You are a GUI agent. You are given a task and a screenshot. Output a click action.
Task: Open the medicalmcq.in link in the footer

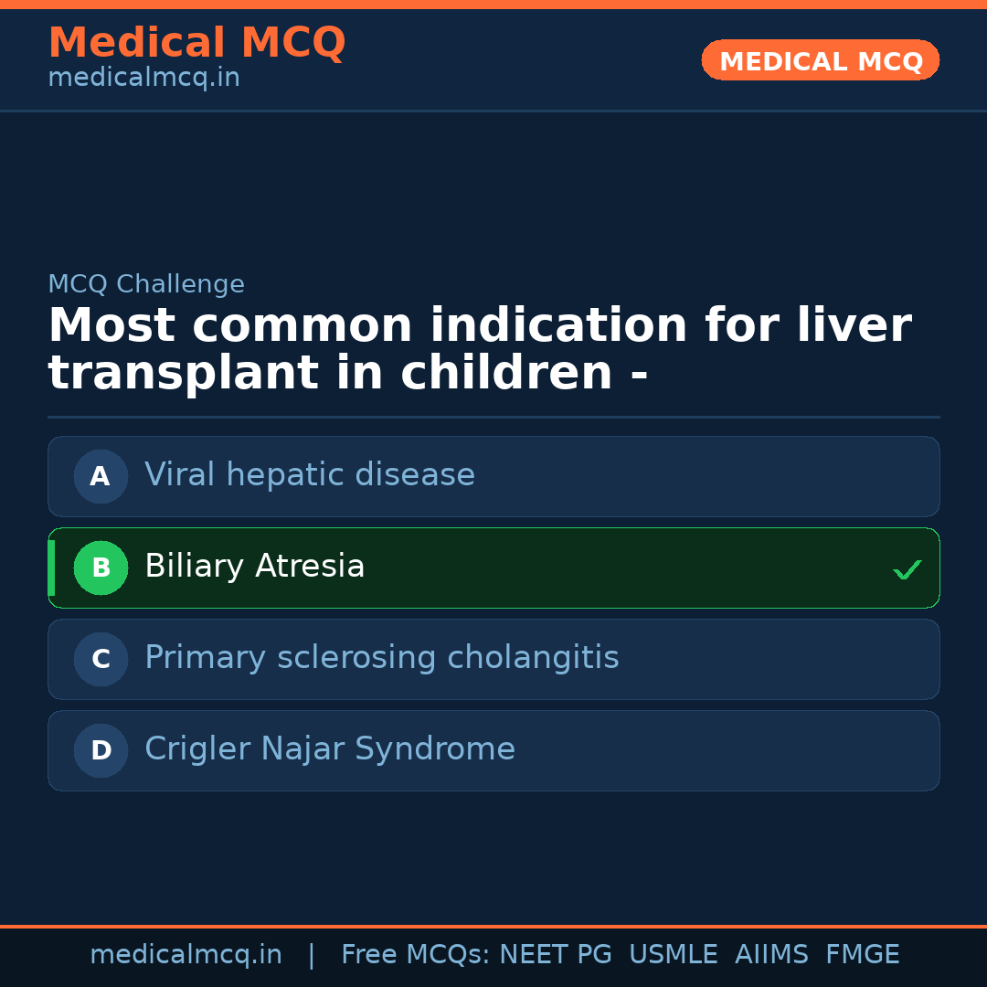coord(186,955)
